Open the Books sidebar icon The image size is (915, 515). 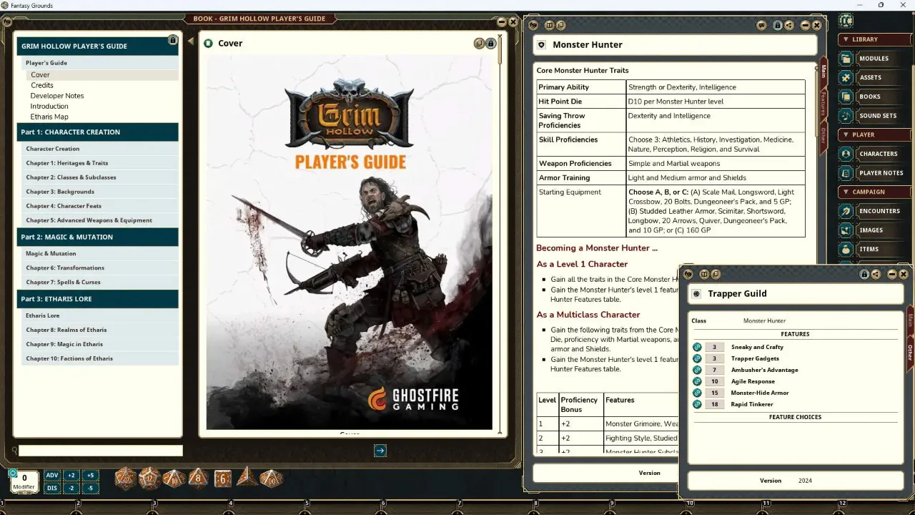846,97
